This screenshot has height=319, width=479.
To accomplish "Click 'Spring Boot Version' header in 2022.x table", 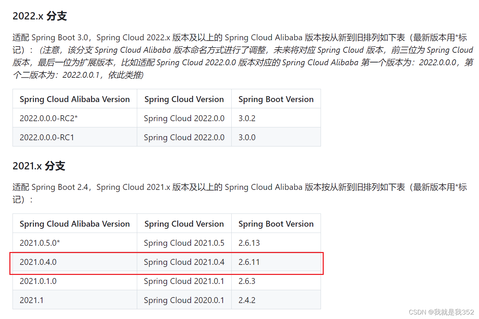I will coord(276,99).
